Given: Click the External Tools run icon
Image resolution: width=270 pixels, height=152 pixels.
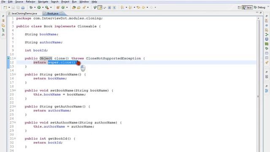Looking at the screenshot, I should pyautogui.click(x=47, y=8).
